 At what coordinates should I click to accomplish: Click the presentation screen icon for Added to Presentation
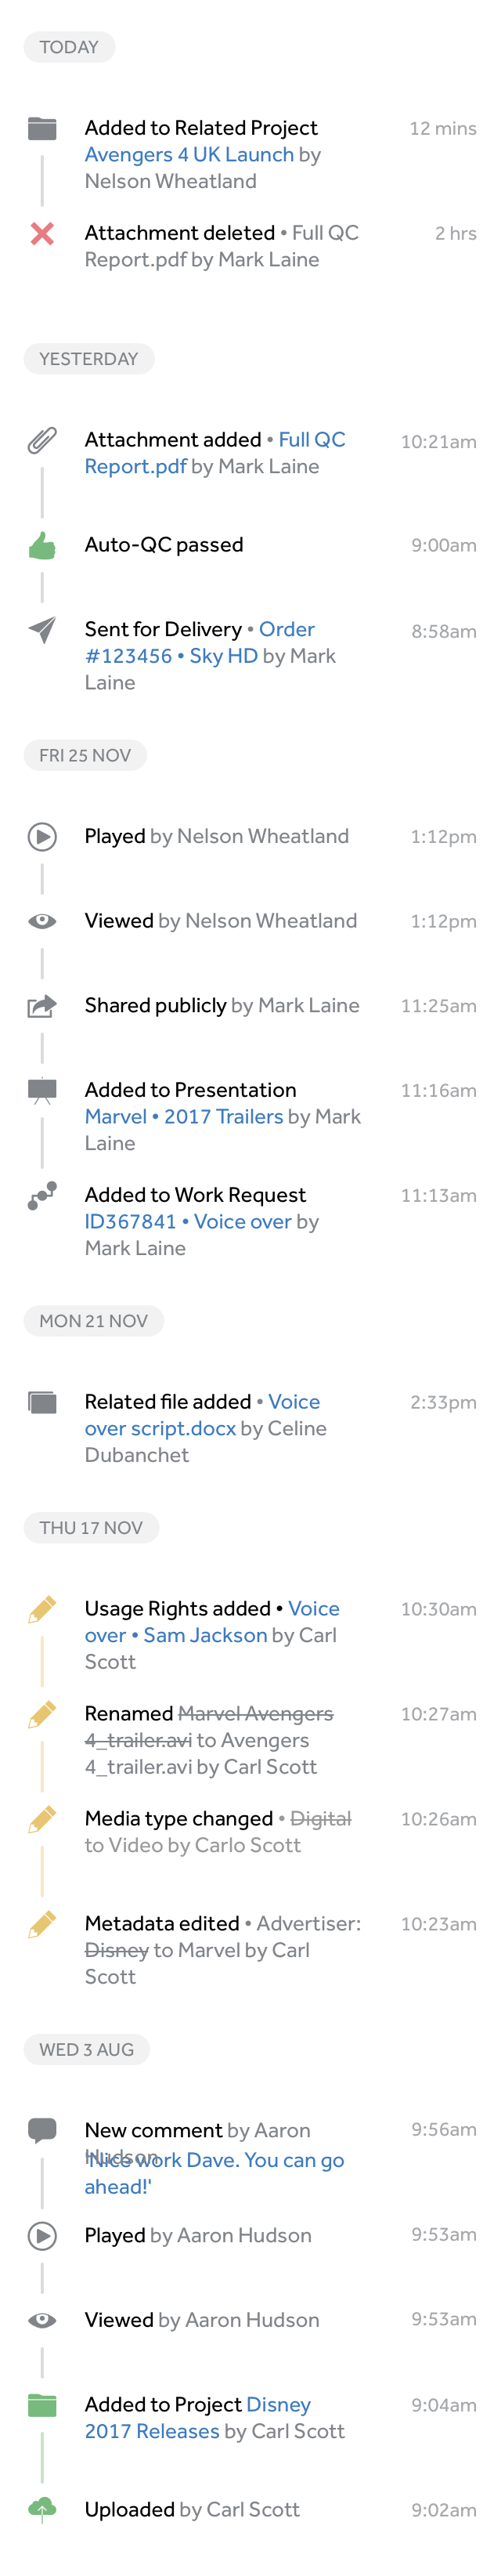coord(42,1091)
